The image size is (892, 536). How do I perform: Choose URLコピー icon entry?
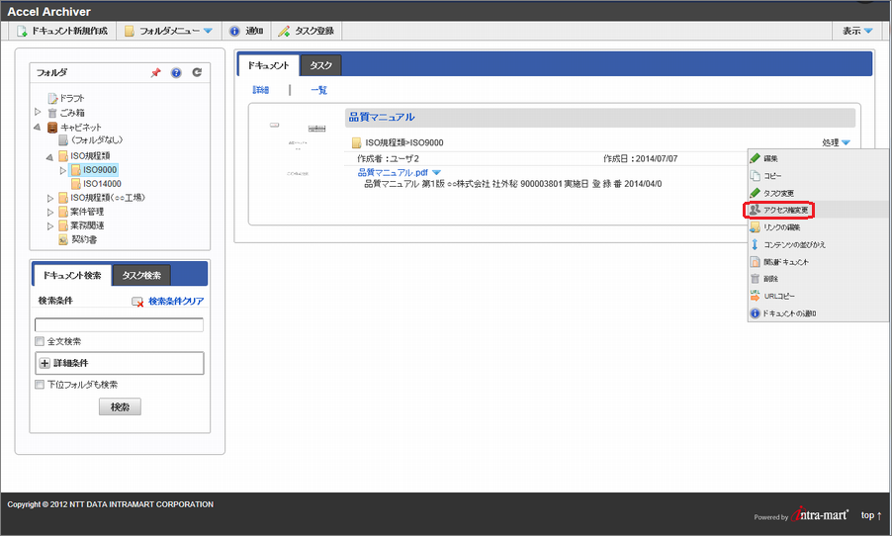(755, 296)
